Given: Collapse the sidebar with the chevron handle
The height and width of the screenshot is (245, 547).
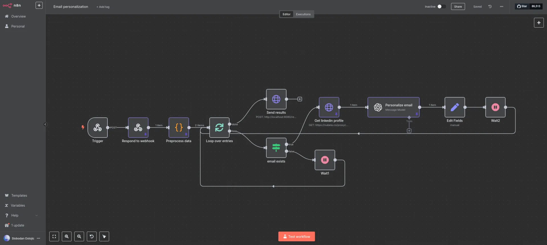Looking at the screenshot, I should (45, 124).
